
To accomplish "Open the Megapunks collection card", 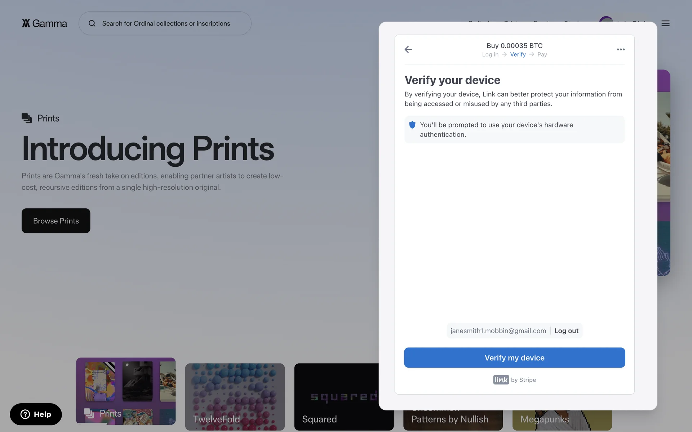I will [562, 420].
